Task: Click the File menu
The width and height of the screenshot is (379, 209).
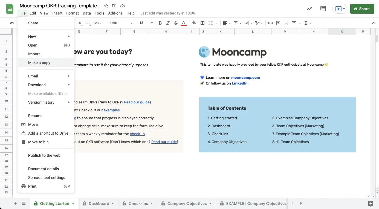Action: (22, 13)
